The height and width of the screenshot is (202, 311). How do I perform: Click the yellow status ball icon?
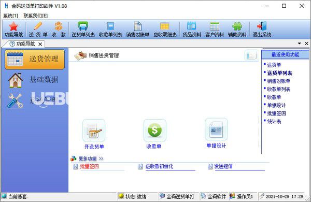coord(121,196)
